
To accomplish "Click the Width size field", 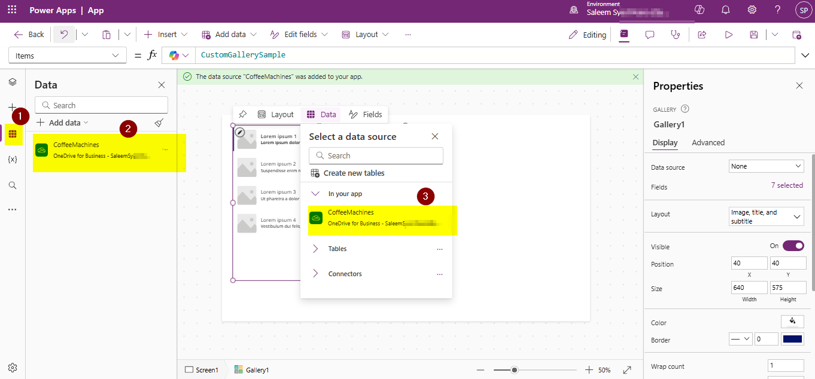I will tap(749, 288).
